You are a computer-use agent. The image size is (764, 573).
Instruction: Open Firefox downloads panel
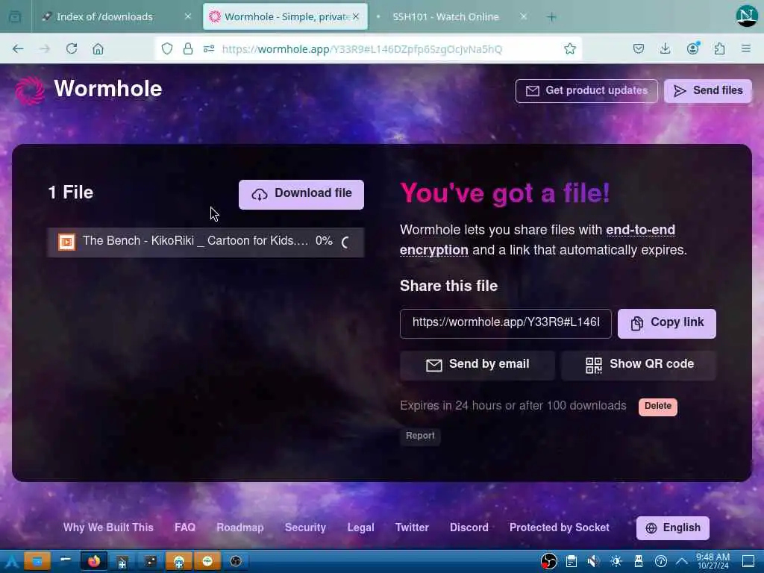(x=665, y=48)
